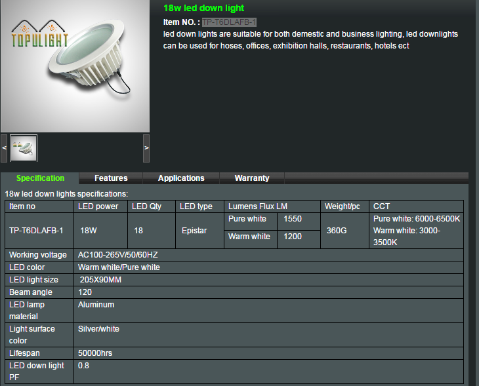Click the highlighted item number TP-T6DLAFB-1
The width and height of the screenshot is (479, 386).
(x=229, y=22)
